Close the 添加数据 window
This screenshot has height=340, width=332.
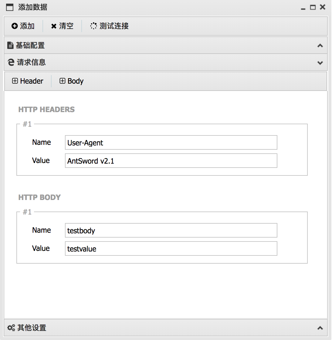(323, 7)
